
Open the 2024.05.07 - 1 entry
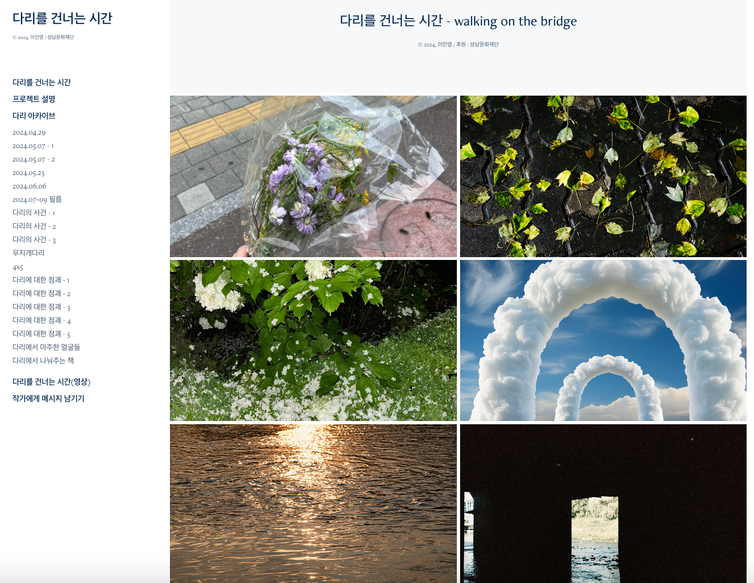[x=33, y=146]
